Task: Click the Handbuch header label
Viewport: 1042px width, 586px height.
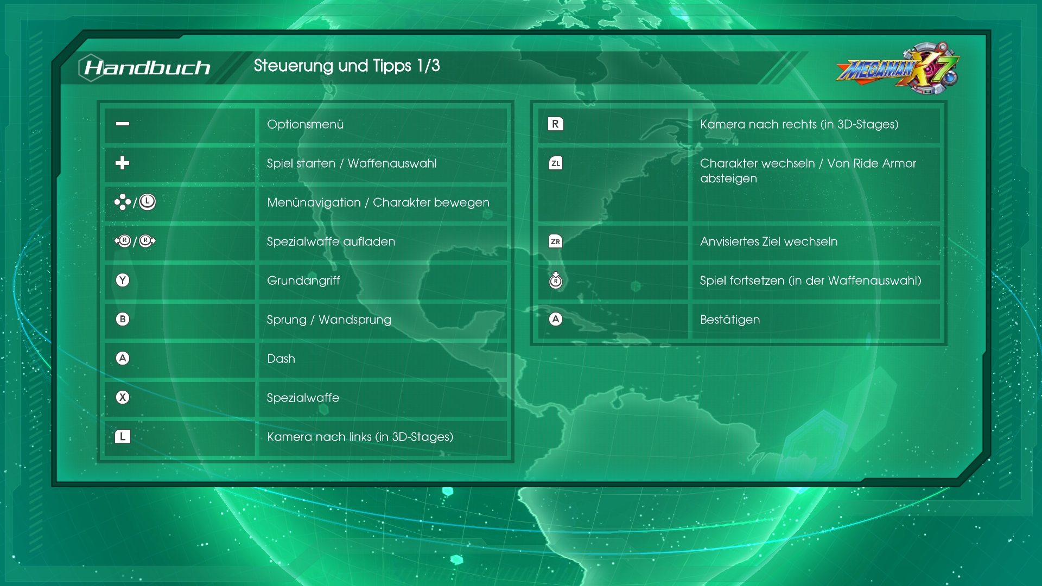Action: point(147,67)
